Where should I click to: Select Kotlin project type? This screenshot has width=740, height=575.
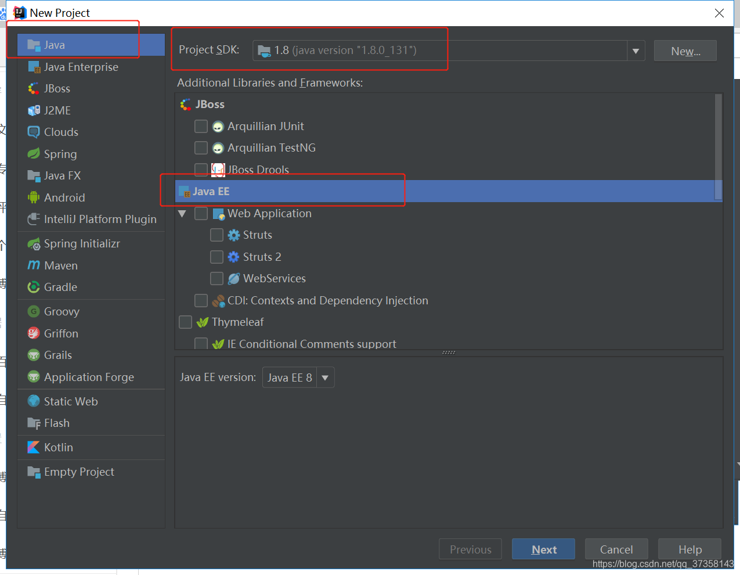click(x=91, y=447)
